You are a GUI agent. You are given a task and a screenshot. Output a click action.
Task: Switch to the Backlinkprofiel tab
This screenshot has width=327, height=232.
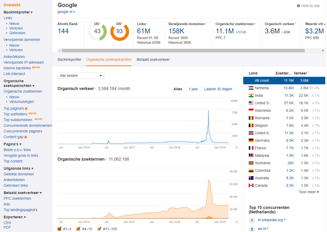69,59
